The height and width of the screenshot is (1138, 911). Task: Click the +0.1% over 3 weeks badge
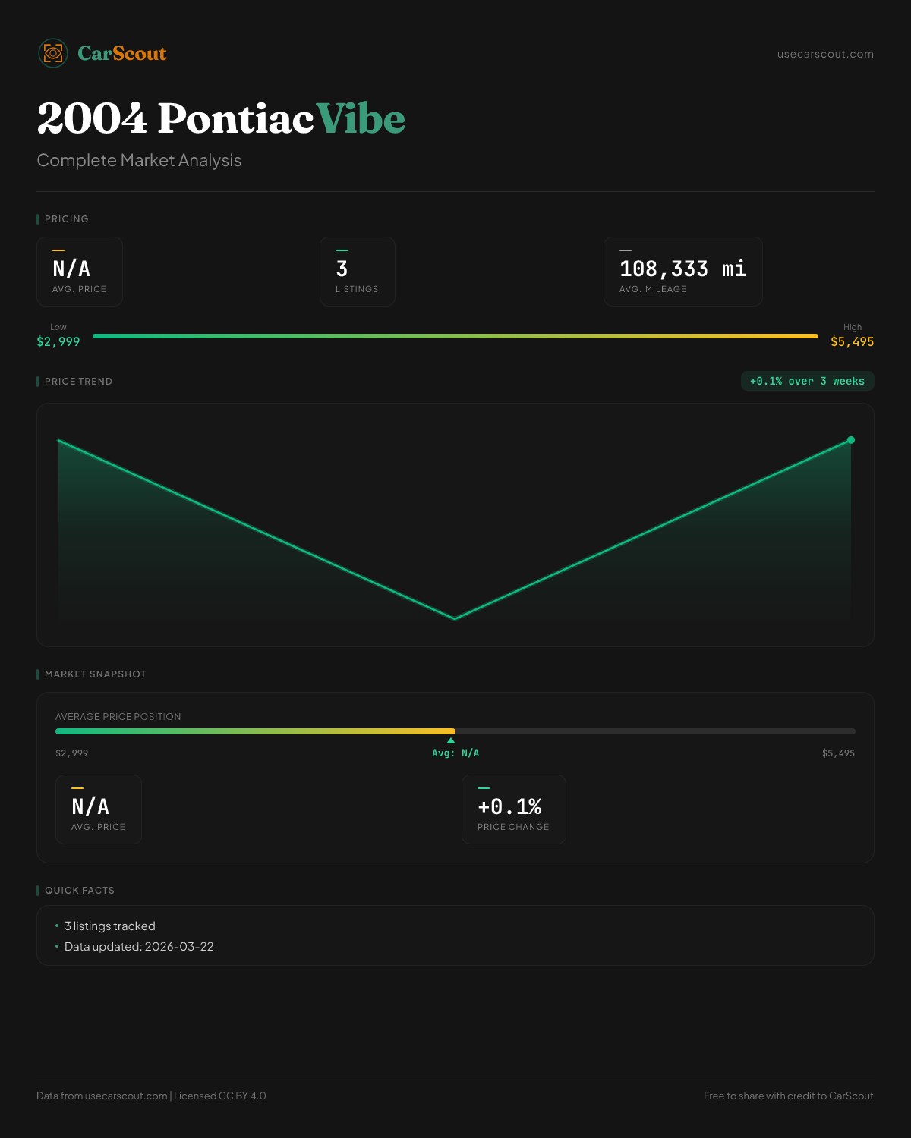coord(807,381)
